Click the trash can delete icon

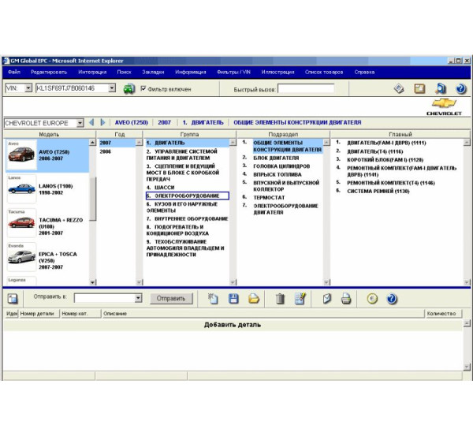click(279, 299)
